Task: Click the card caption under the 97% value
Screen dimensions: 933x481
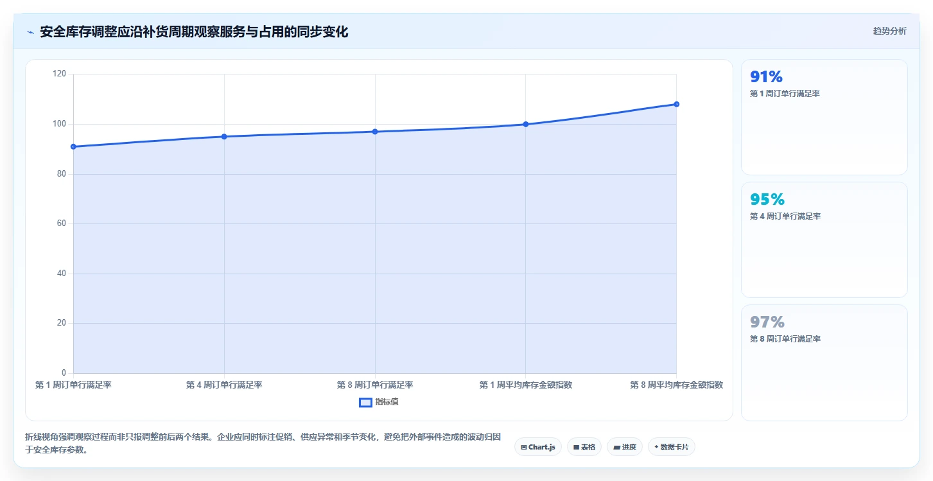Action: (785, 339)
